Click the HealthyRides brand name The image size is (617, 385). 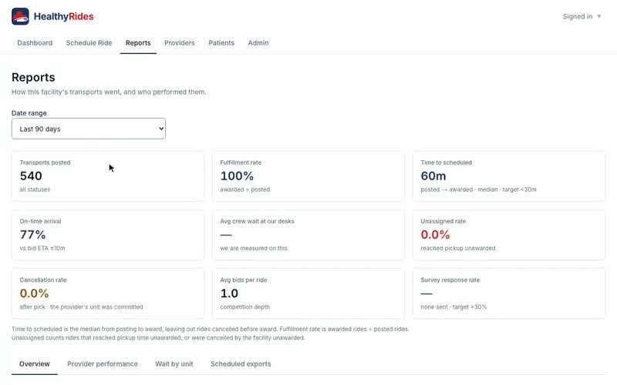pyautogui.click(x=64, y=16)
